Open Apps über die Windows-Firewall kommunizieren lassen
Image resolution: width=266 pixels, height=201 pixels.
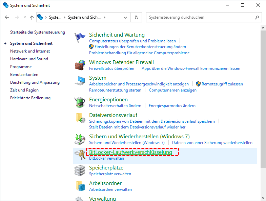pos(191,68)
